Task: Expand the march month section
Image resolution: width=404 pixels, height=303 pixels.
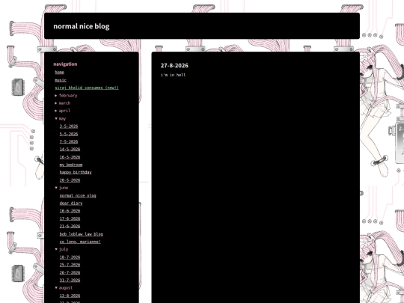Action: (63, 103)
